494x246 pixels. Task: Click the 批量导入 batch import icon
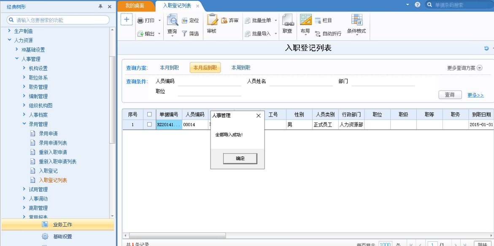pyautogui.click(x=247, y=33)
